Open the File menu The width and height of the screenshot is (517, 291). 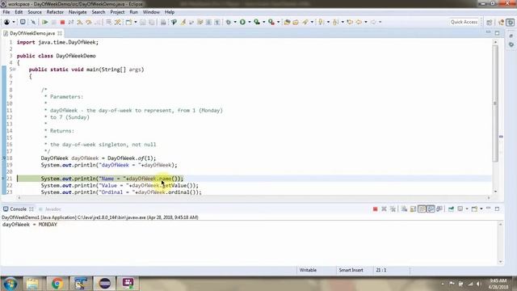coord(6,12)
